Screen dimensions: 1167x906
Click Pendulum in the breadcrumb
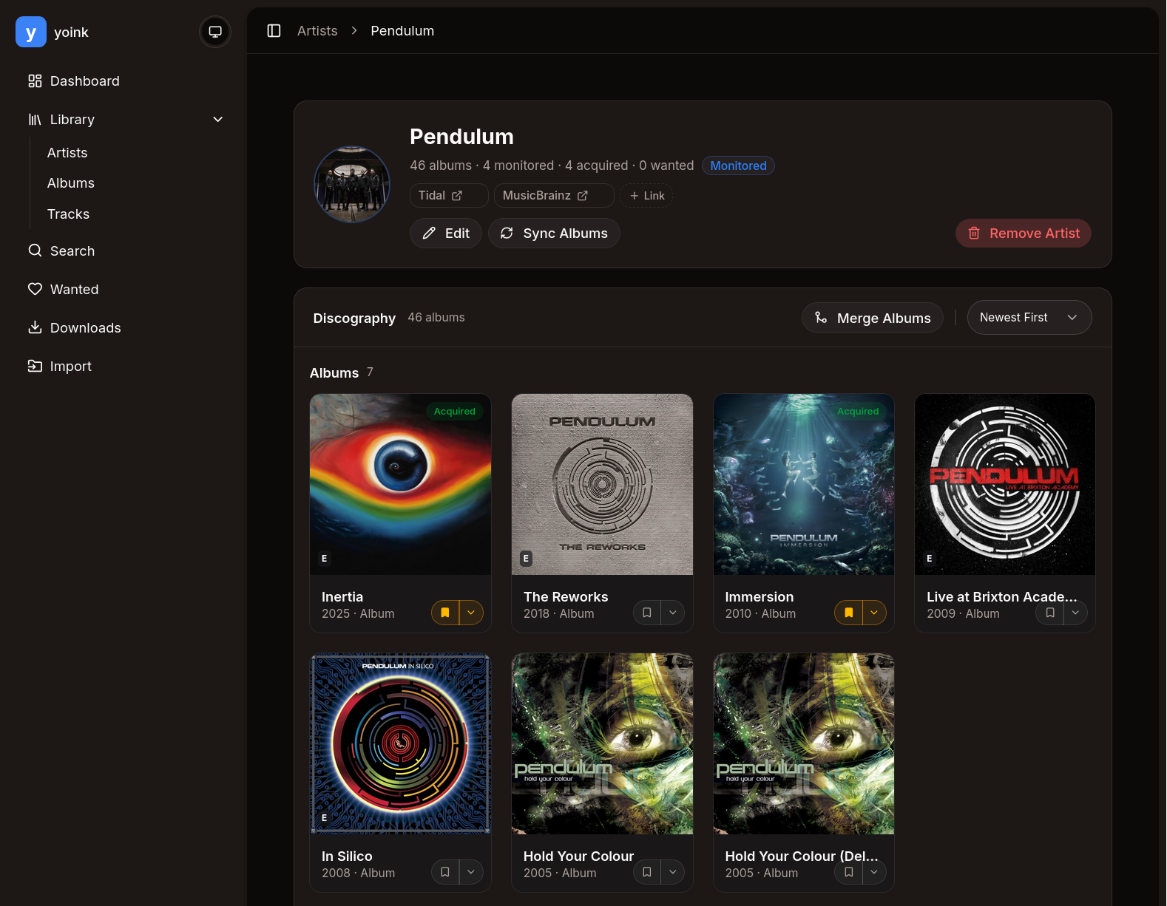point(402,31)
